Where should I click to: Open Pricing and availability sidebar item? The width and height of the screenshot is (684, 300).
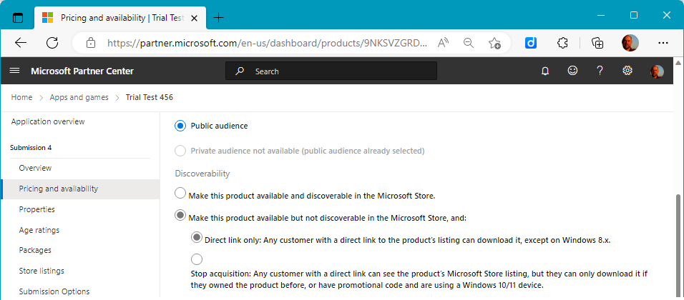[81, 189]
